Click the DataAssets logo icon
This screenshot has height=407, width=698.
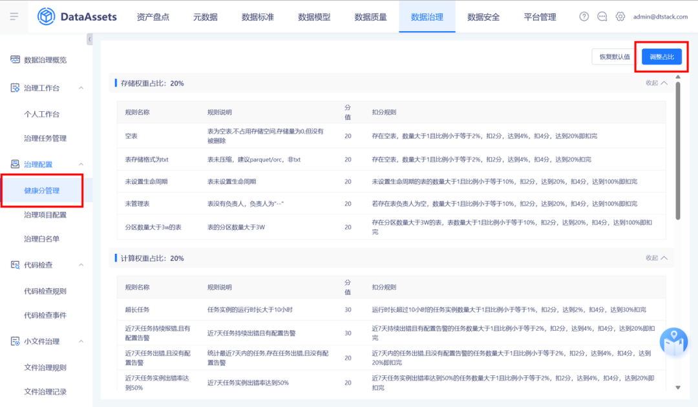(45, 17)
